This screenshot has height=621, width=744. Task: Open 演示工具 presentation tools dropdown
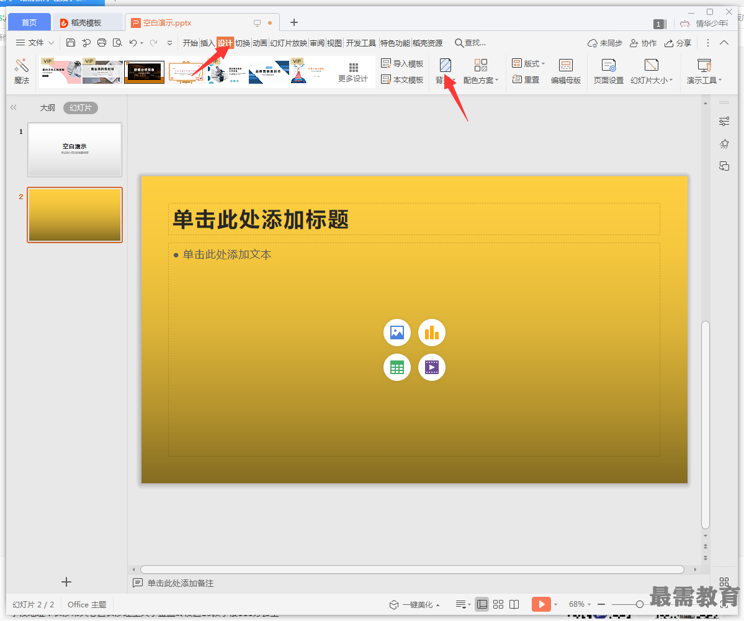[704, 71]
